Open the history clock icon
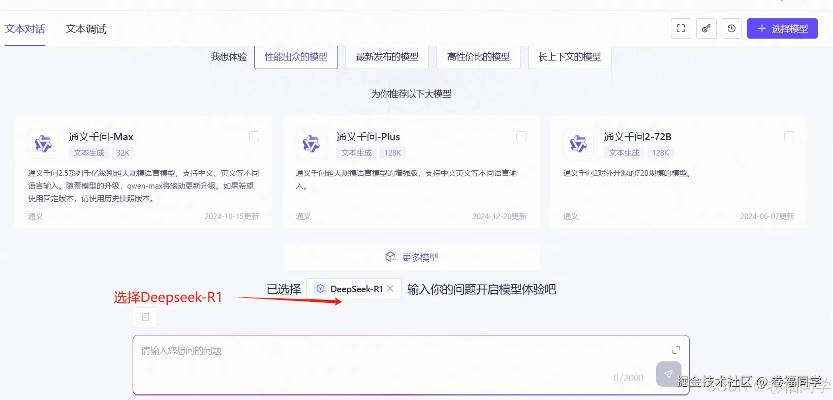833x400 pixels. pos(731,28)
